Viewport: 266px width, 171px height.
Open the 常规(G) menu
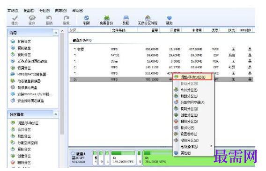(x=13, y=10)
